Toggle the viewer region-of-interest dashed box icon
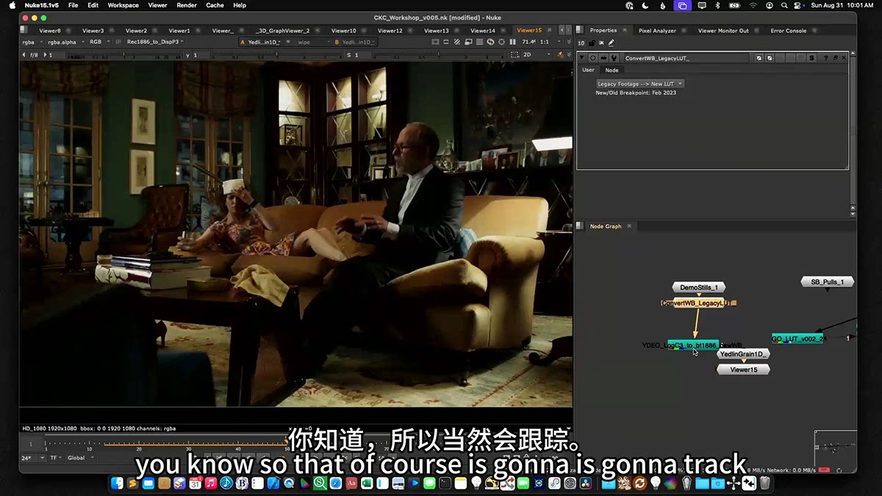The image size is (882, 496). point(514,54)
